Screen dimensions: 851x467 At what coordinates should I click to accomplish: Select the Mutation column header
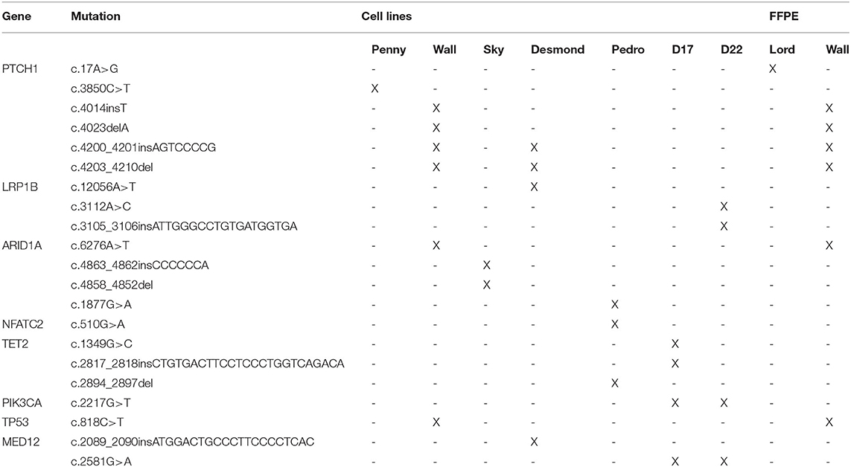[95, 16]
